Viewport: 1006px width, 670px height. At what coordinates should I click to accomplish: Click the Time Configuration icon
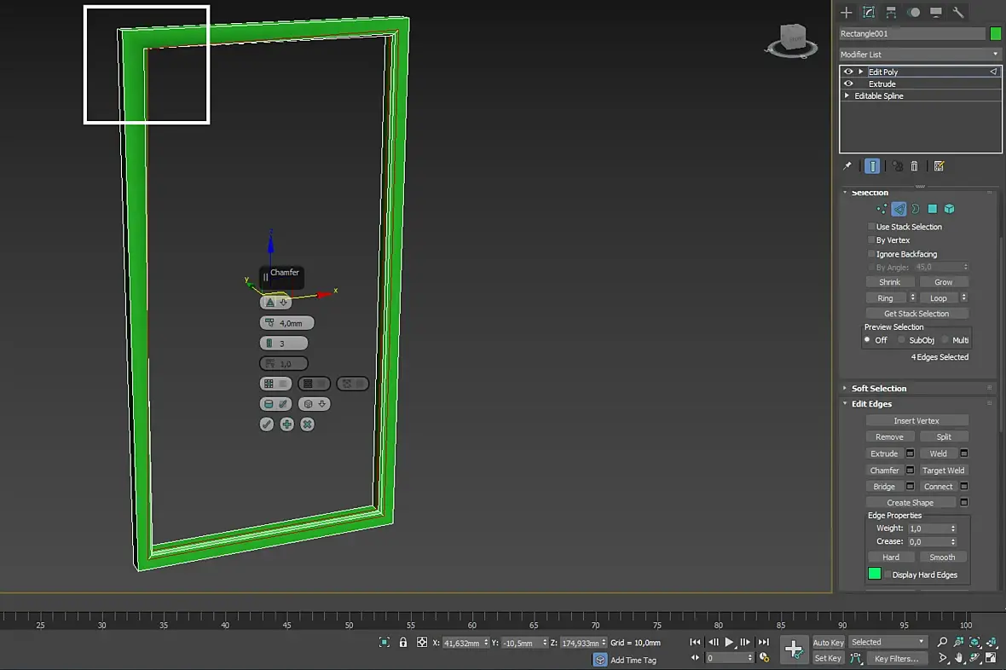[x=764, y=657]
